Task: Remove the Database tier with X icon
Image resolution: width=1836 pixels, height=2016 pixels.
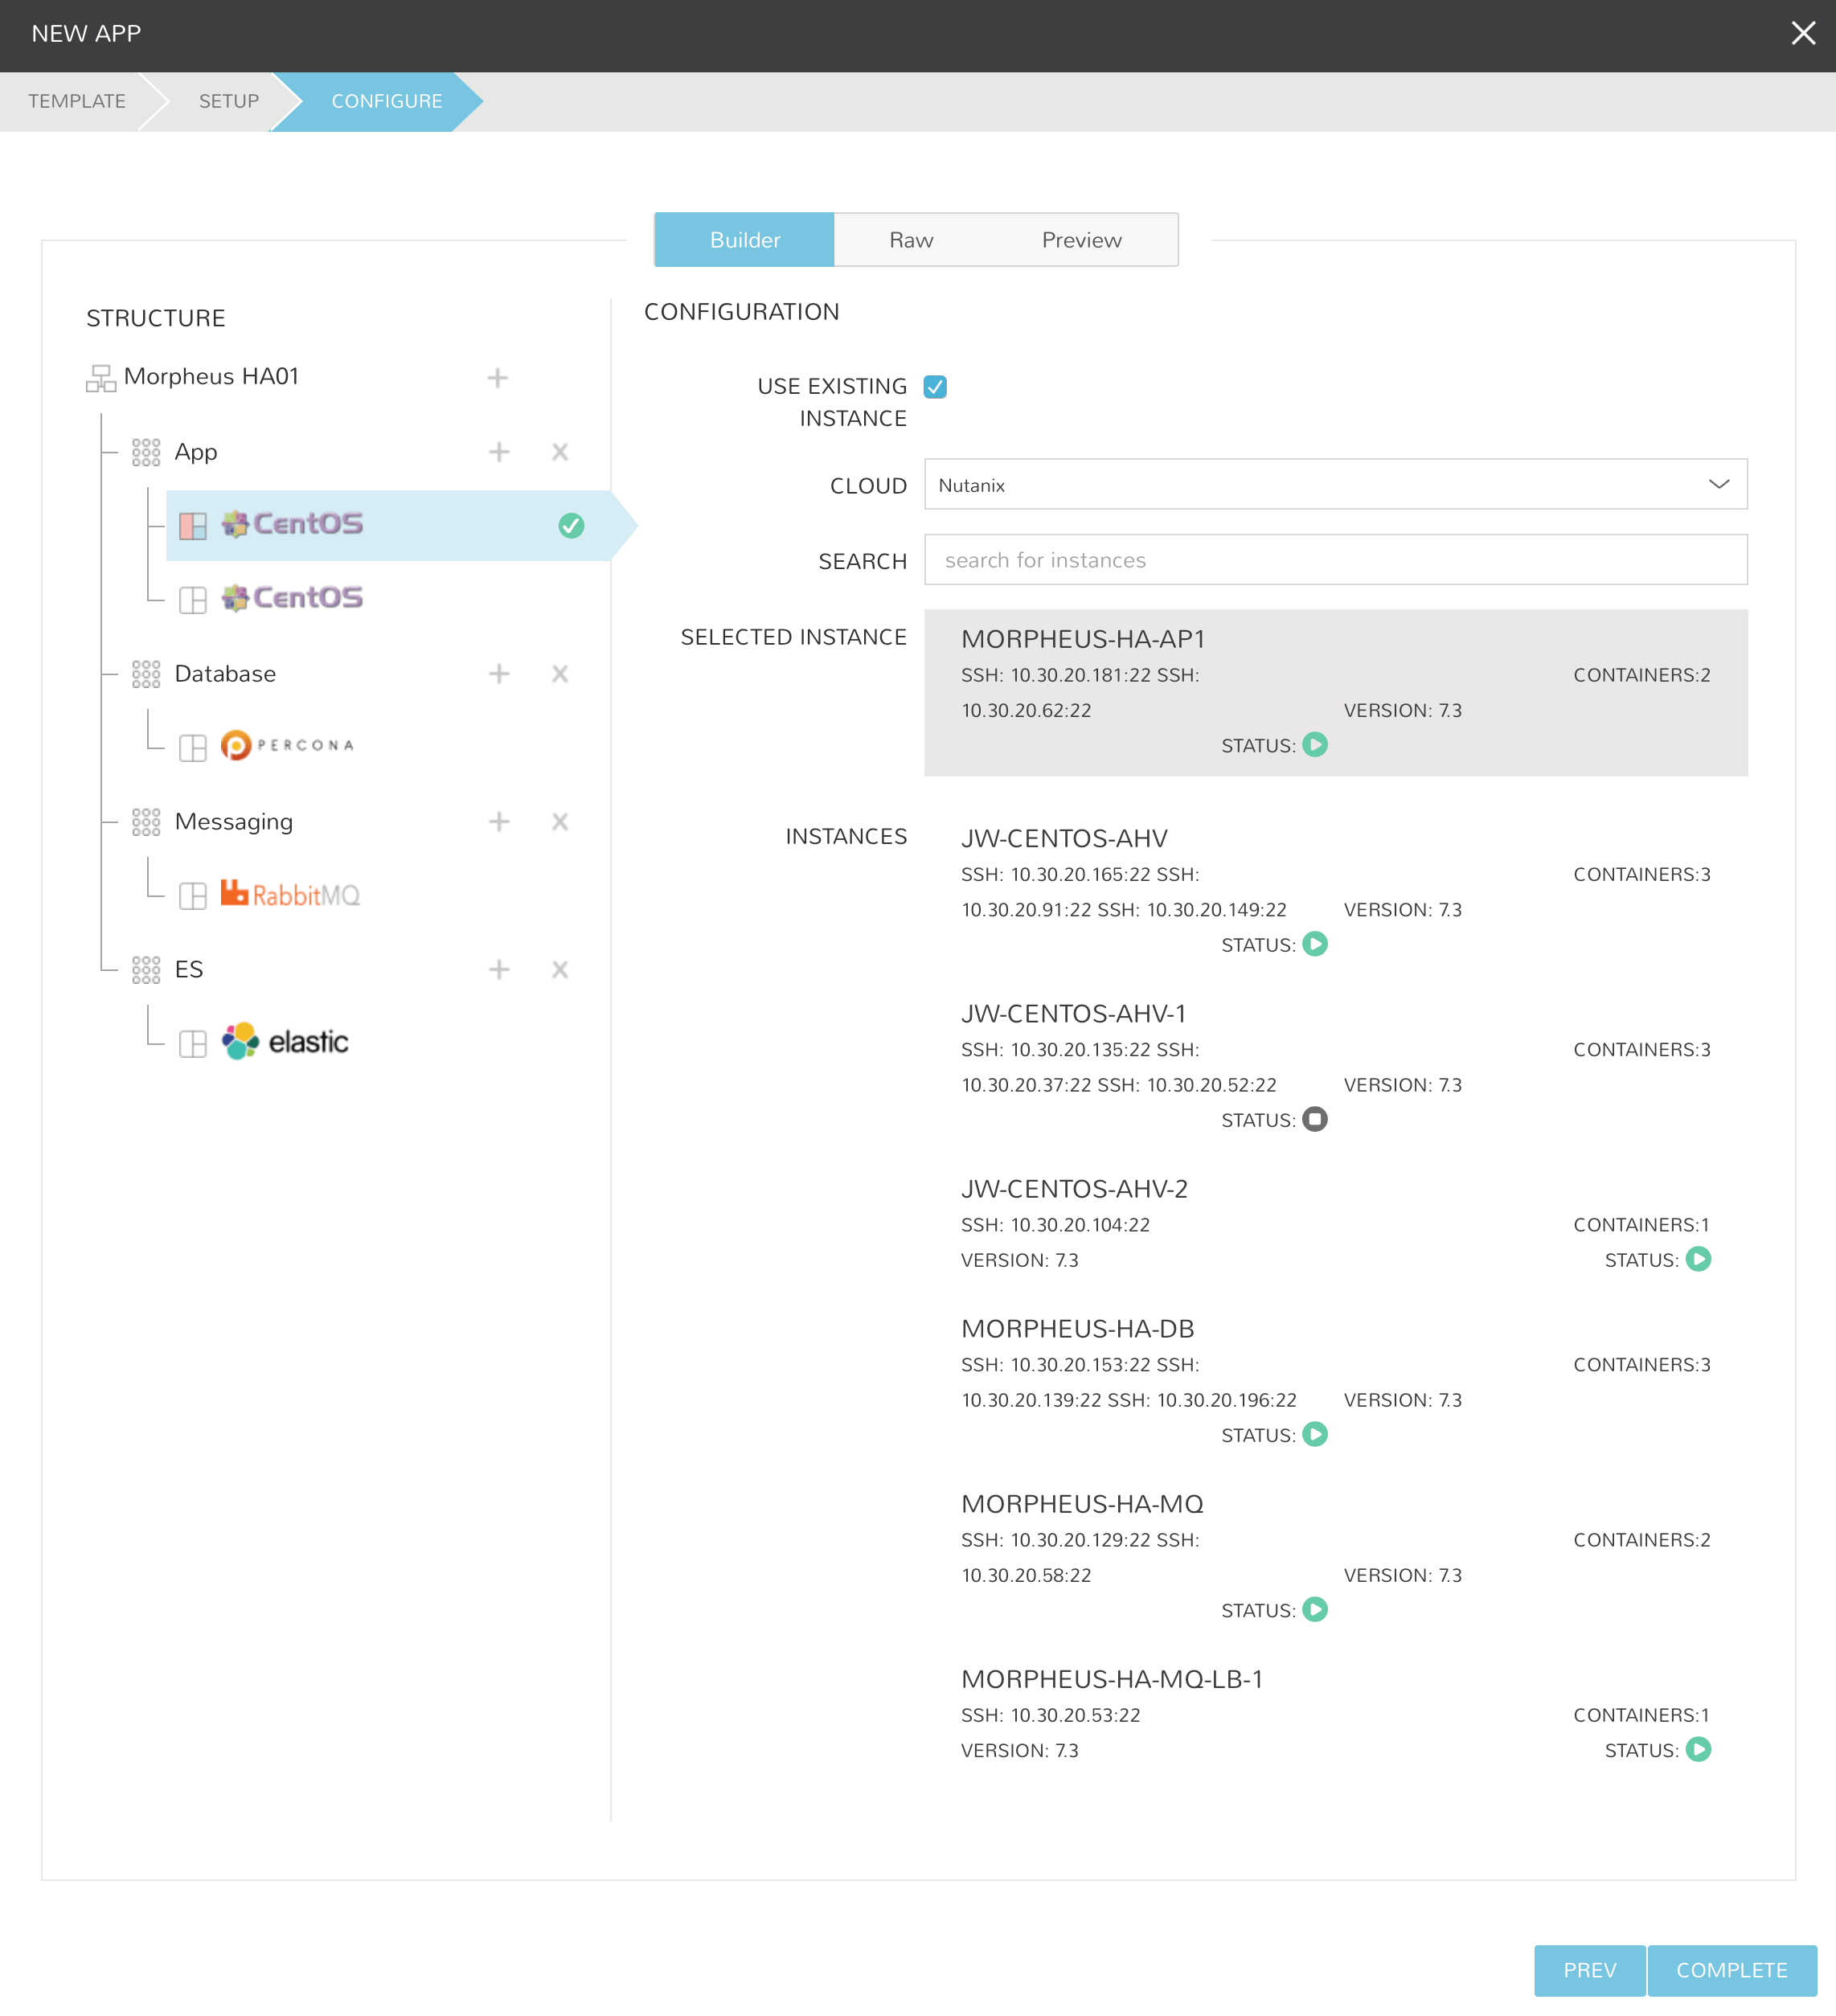Action: (x=560, y=674)
